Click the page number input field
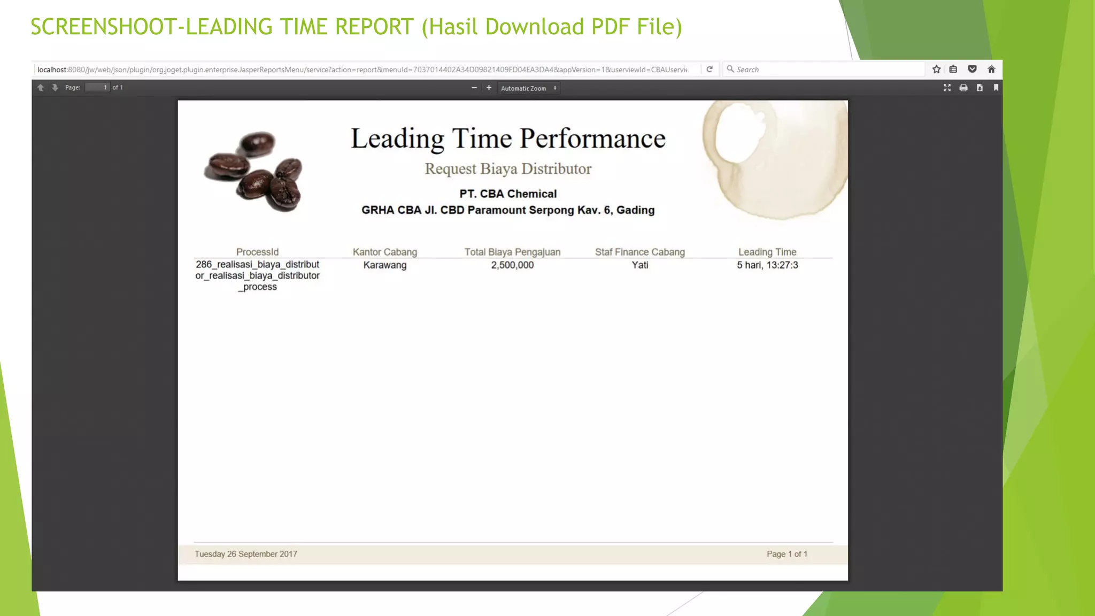 pyautogui.click(x=97, y=88)
